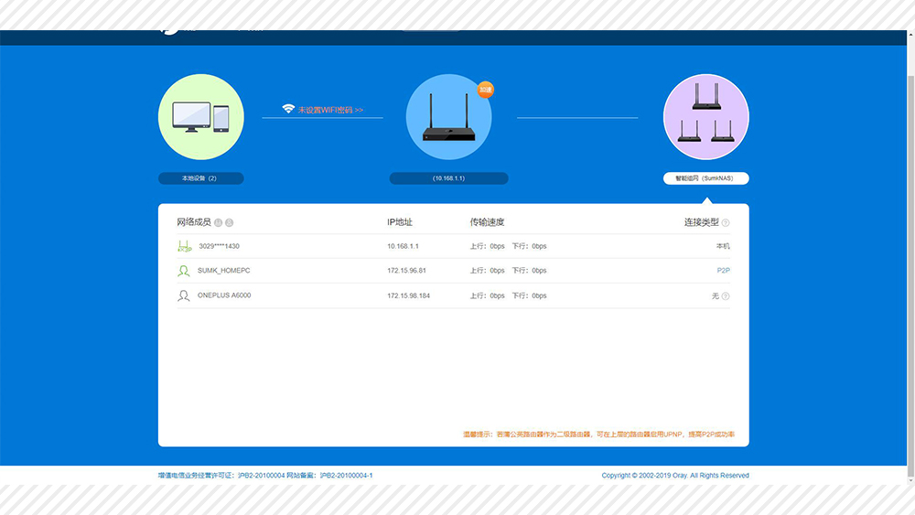Select the (10.168.1.1) router tab

(448, 178)
